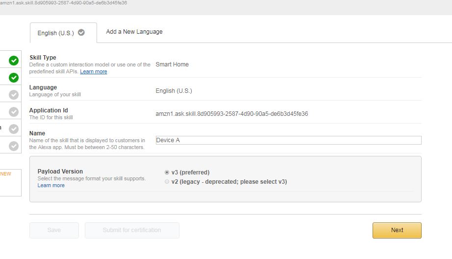Click the checkmark icon on English (U.S.) tab
The height and width of the screenshot is (259, 452).
(x=81, y=32)
